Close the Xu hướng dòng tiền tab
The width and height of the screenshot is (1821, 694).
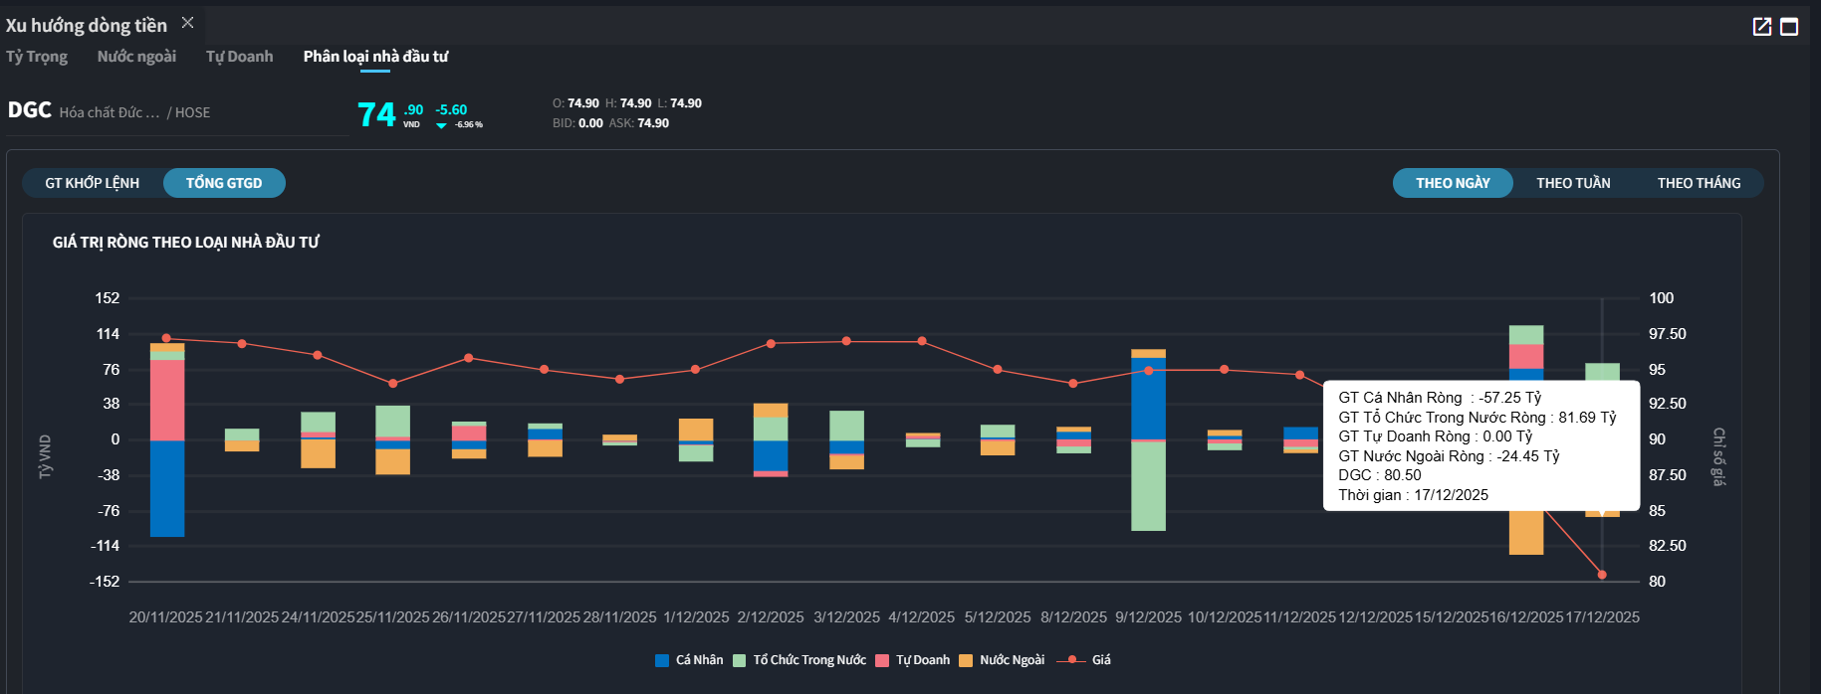click(x=187, y=23)
